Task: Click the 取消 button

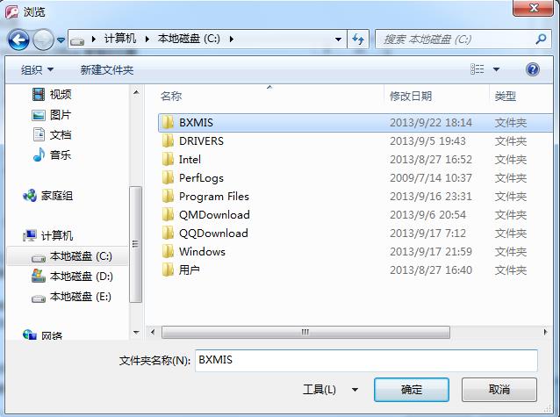Action: pyautogui.click(x=499, y=390)
